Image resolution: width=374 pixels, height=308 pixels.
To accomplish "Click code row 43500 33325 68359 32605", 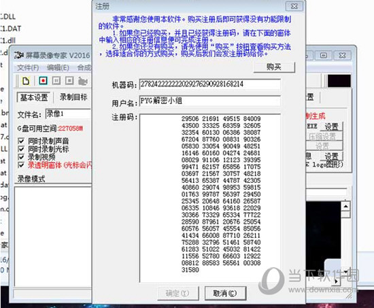I will coord(221,126).
